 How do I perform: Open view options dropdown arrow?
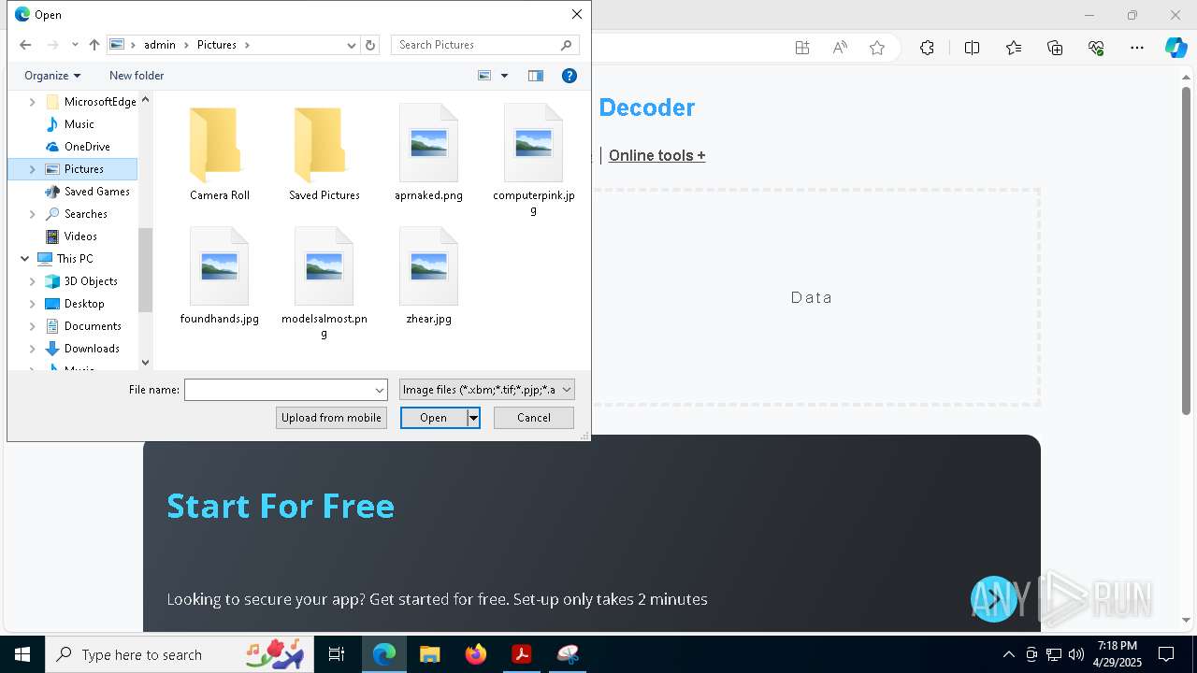pos(504,76)
